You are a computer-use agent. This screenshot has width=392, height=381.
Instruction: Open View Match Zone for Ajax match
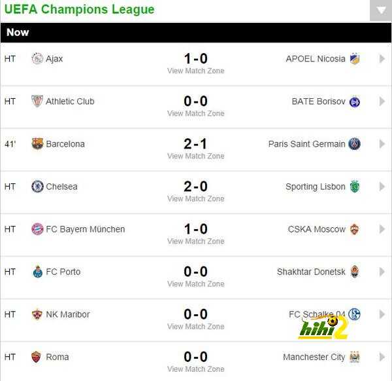(x=196, y=71)
